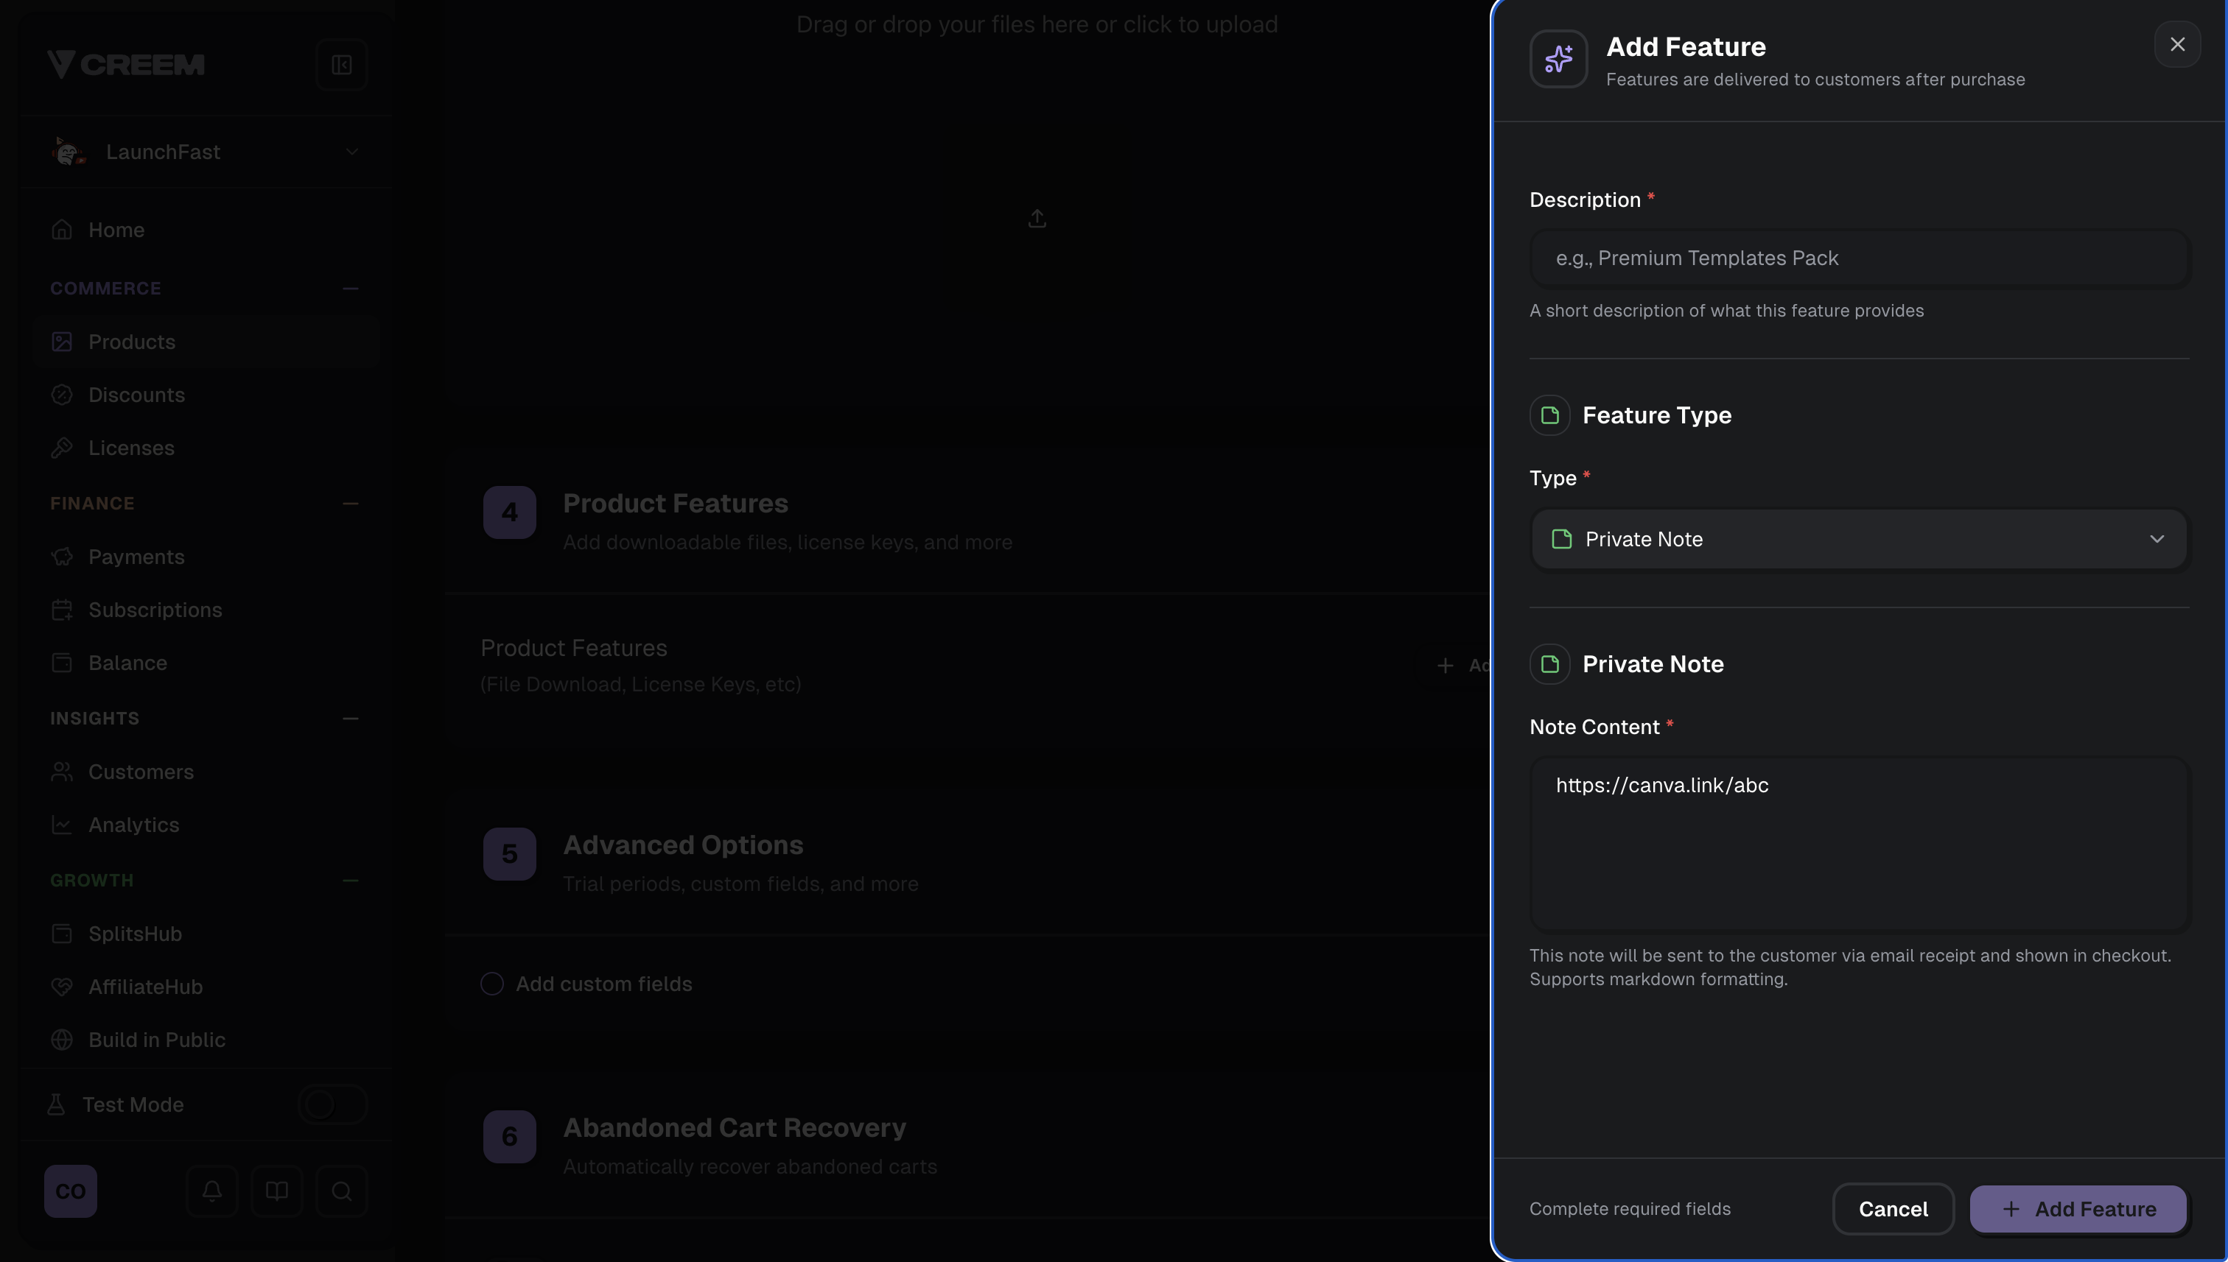Open the Payments page
2228x1262 pixels.
point(206,557)
